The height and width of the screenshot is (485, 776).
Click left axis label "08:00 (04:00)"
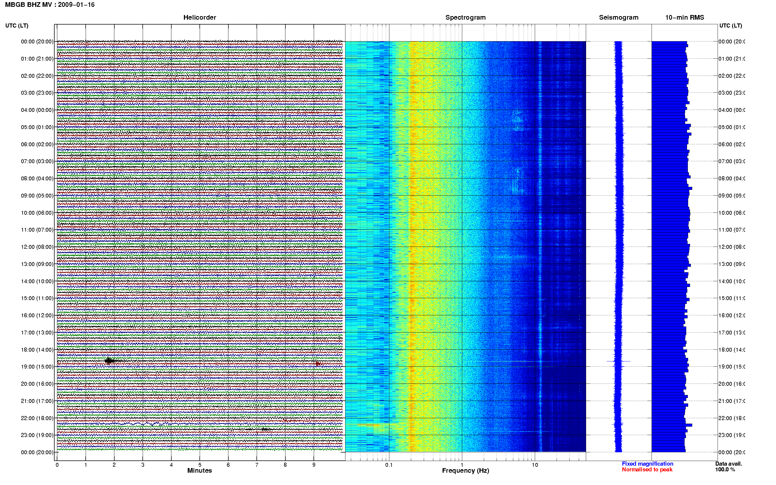[37, 179]
